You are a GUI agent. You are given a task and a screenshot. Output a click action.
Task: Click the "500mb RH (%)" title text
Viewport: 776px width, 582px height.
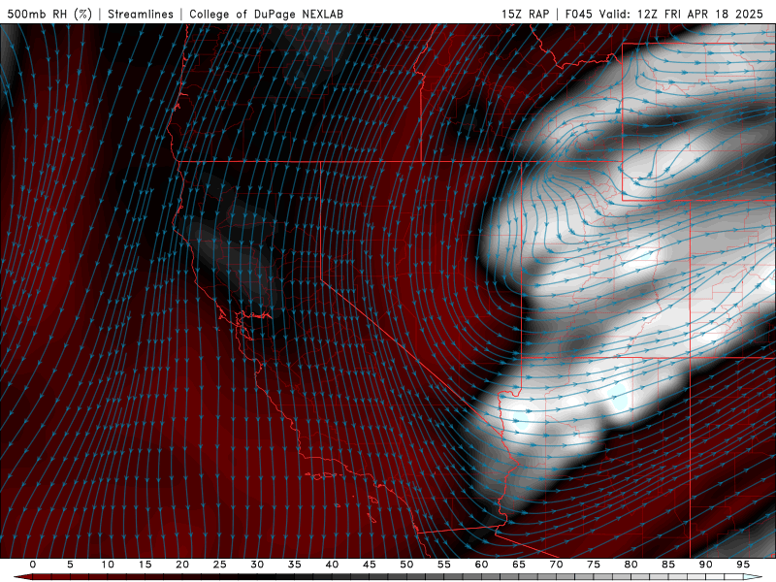[x=49, y=14]
